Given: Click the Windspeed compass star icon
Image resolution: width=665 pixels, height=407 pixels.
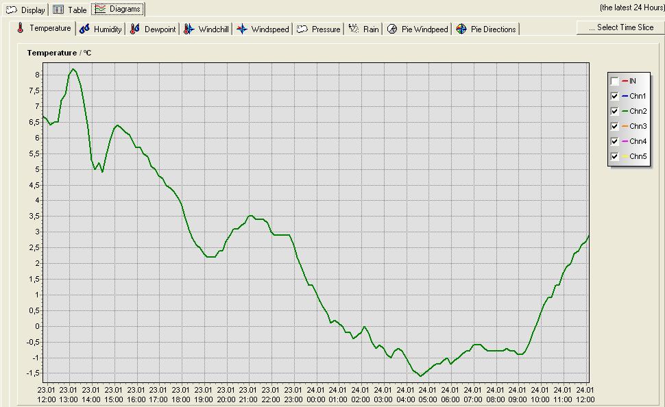Looking at the screenshot, I should (x=242, y=29).
